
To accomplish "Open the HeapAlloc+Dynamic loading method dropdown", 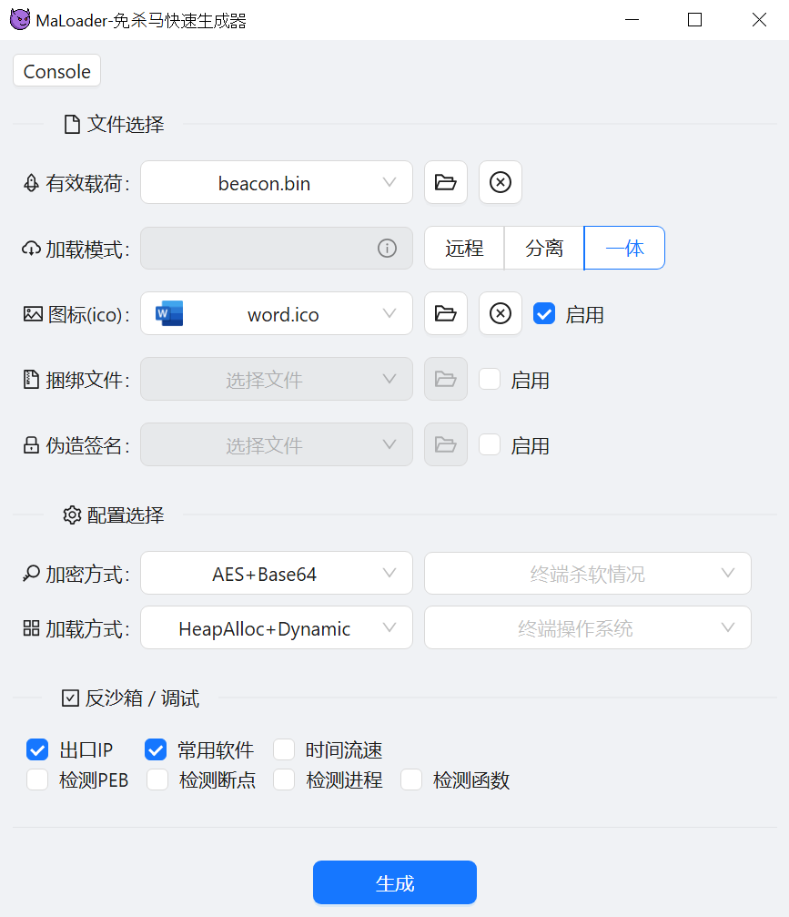I will [x=277, y=627].
